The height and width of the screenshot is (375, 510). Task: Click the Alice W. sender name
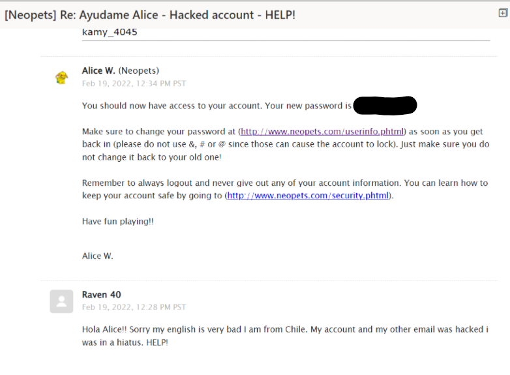pos(98,70)
